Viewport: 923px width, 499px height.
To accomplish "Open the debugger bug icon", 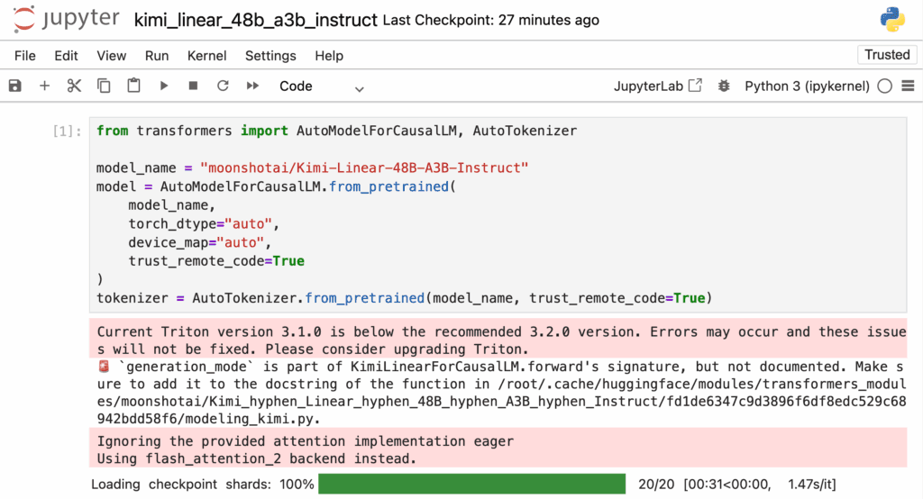I will pos(723,86).
